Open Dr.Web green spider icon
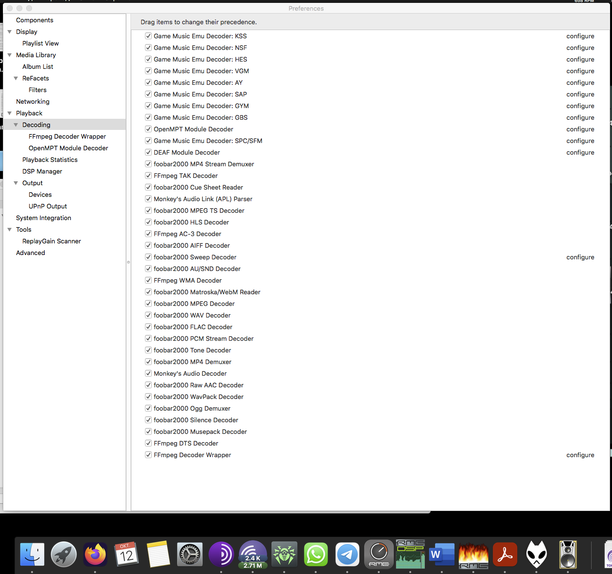 pos(284,554)
